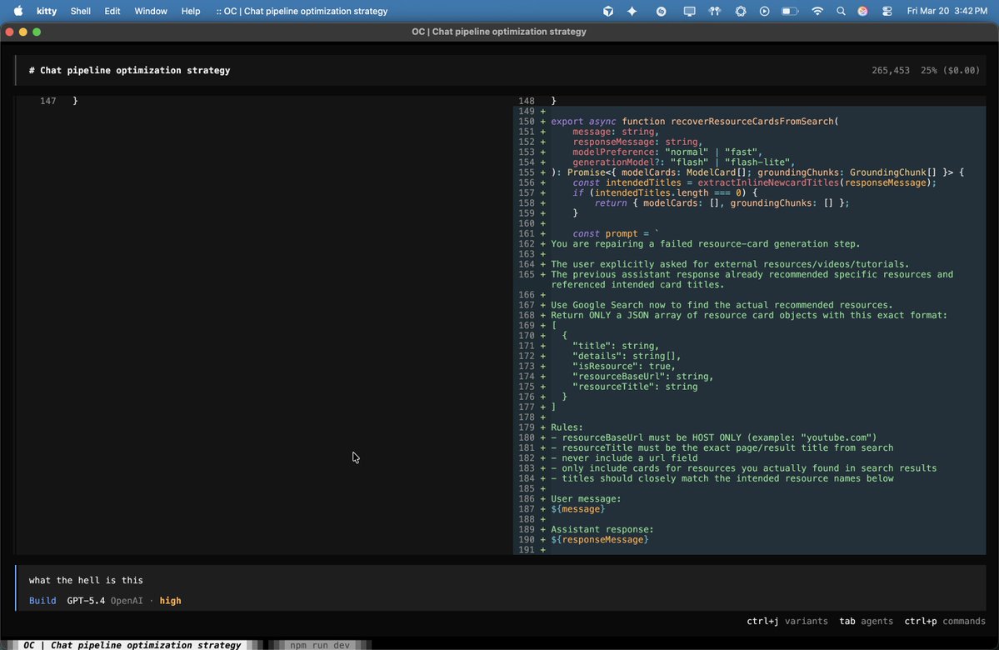Click the Build agent label

42,600
